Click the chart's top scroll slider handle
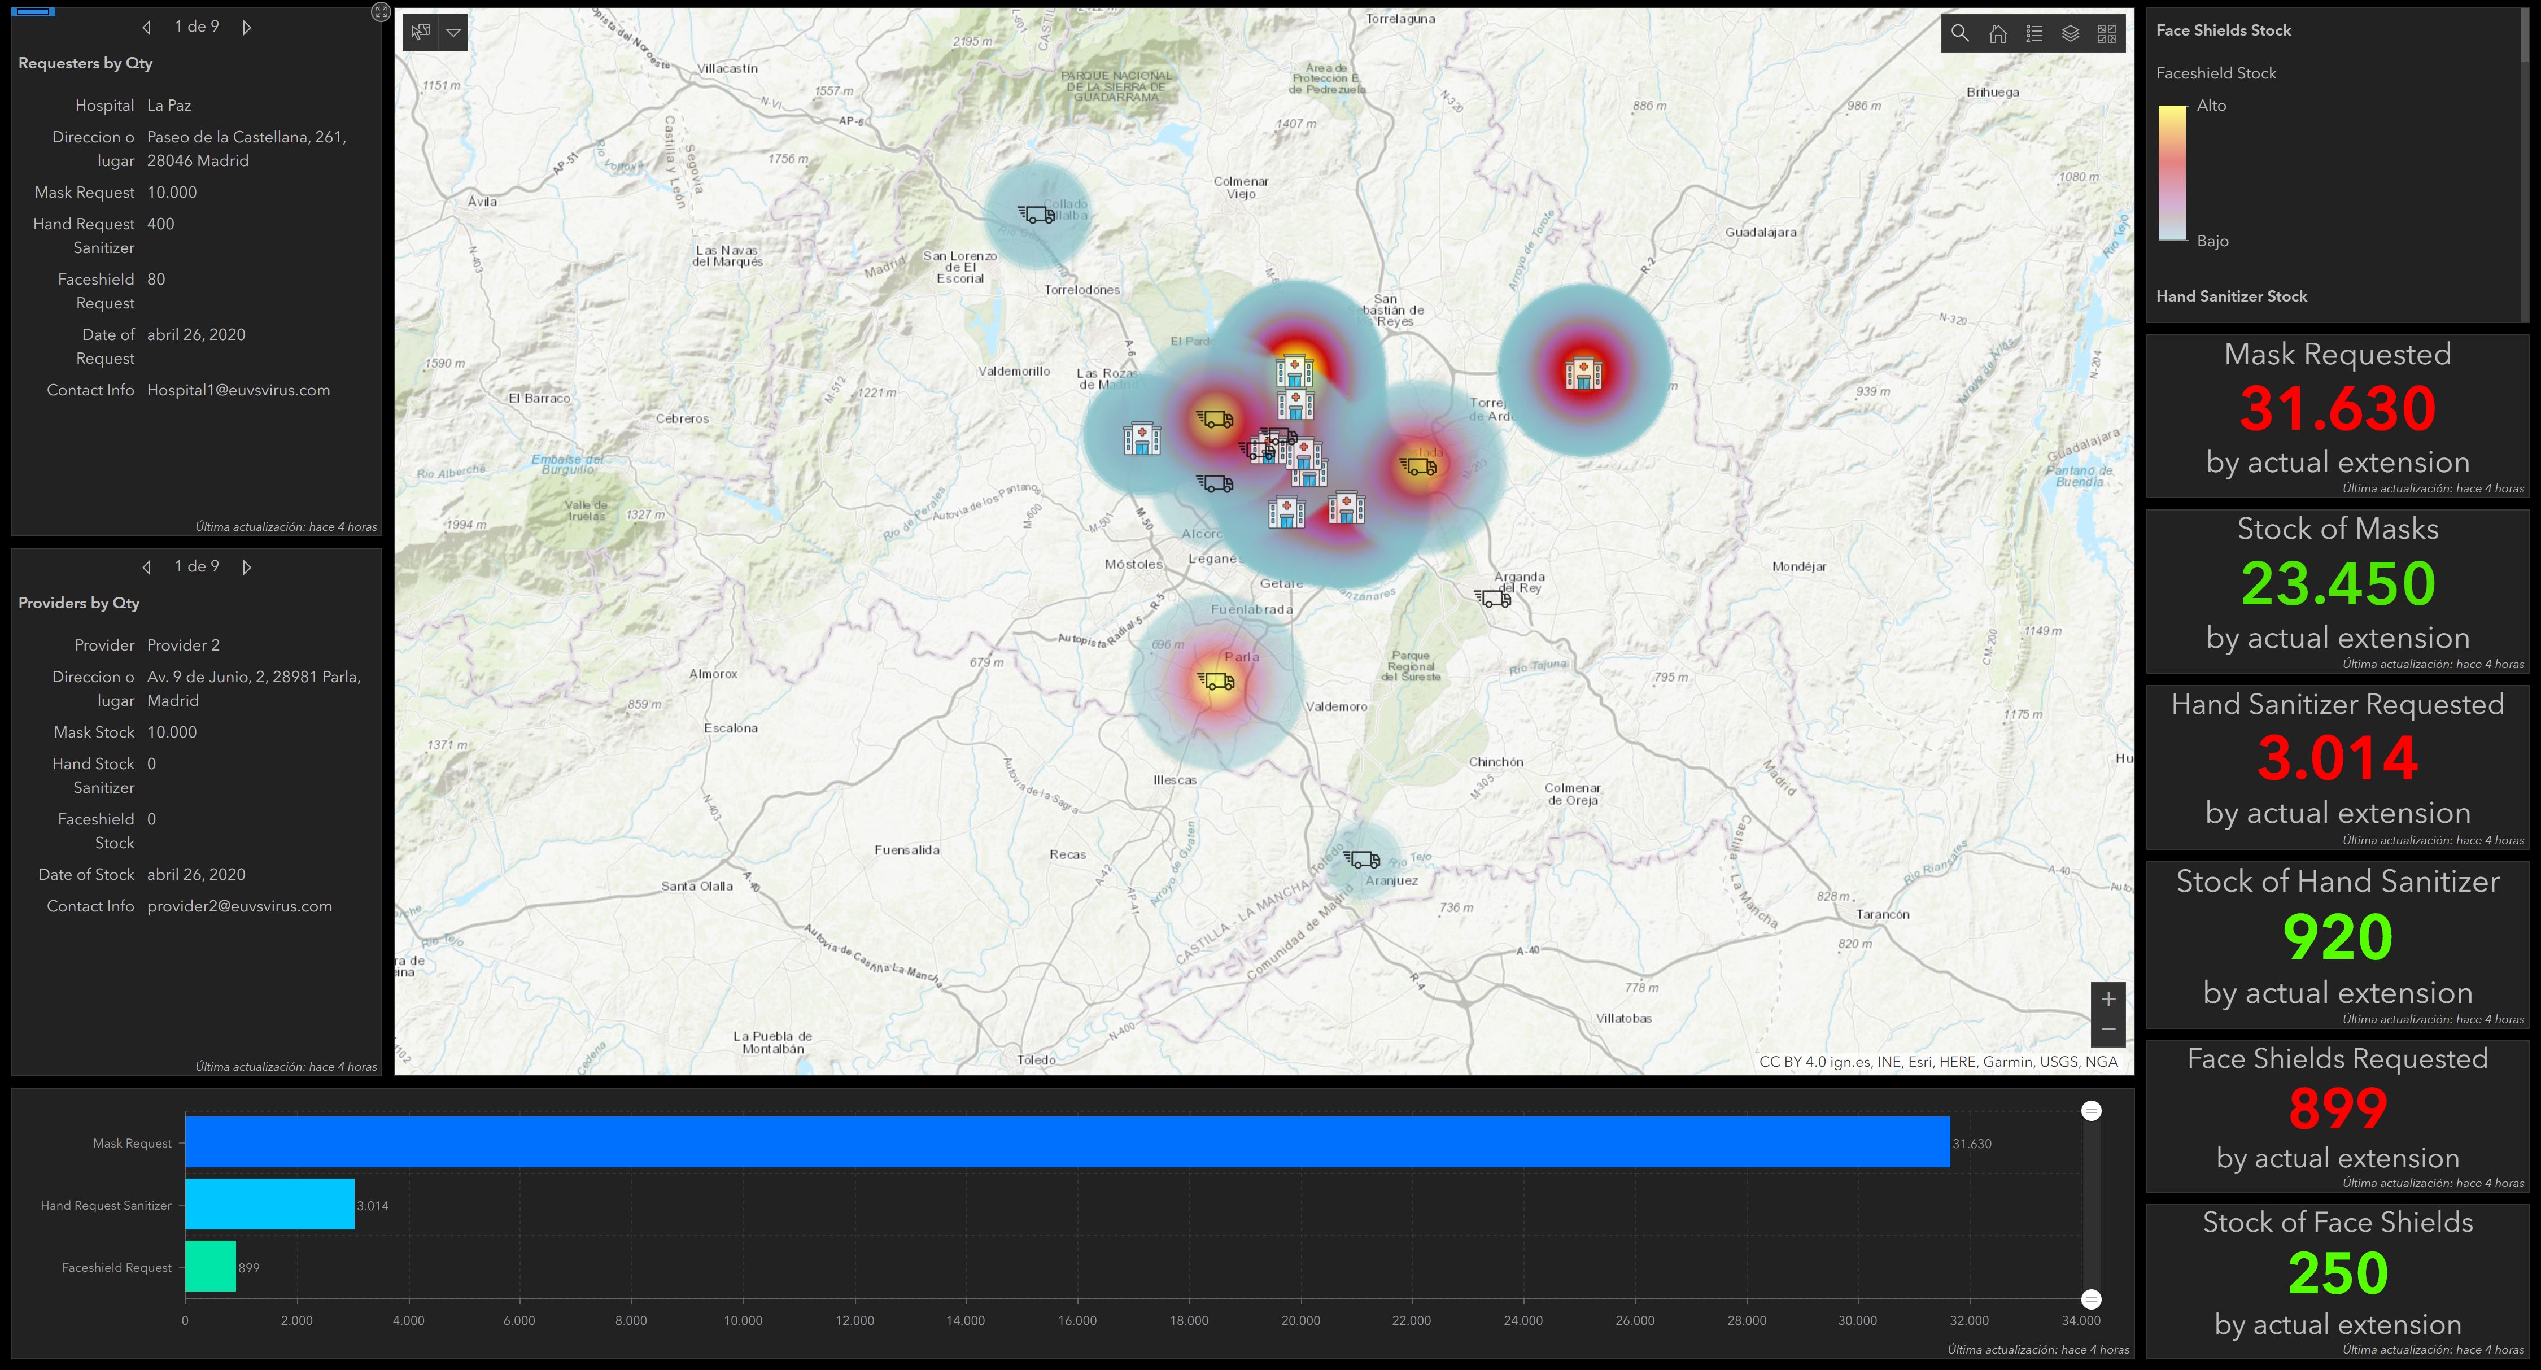 point(2091,1111)
